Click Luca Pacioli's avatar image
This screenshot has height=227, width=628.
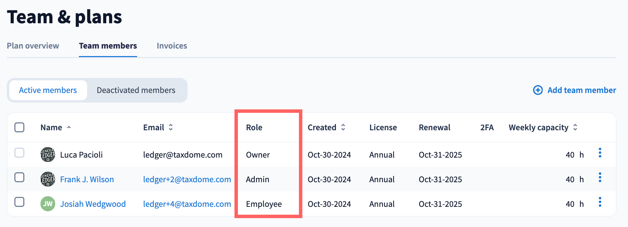[48, 155]
